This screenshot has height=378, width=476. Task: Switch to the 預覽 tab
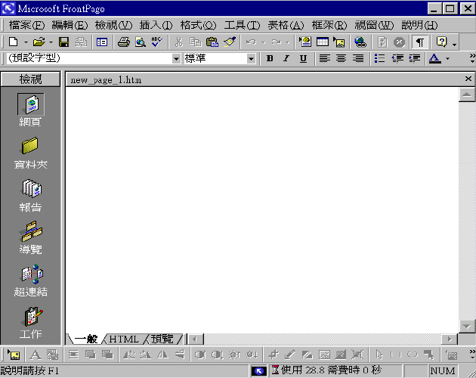click(162, 339)
